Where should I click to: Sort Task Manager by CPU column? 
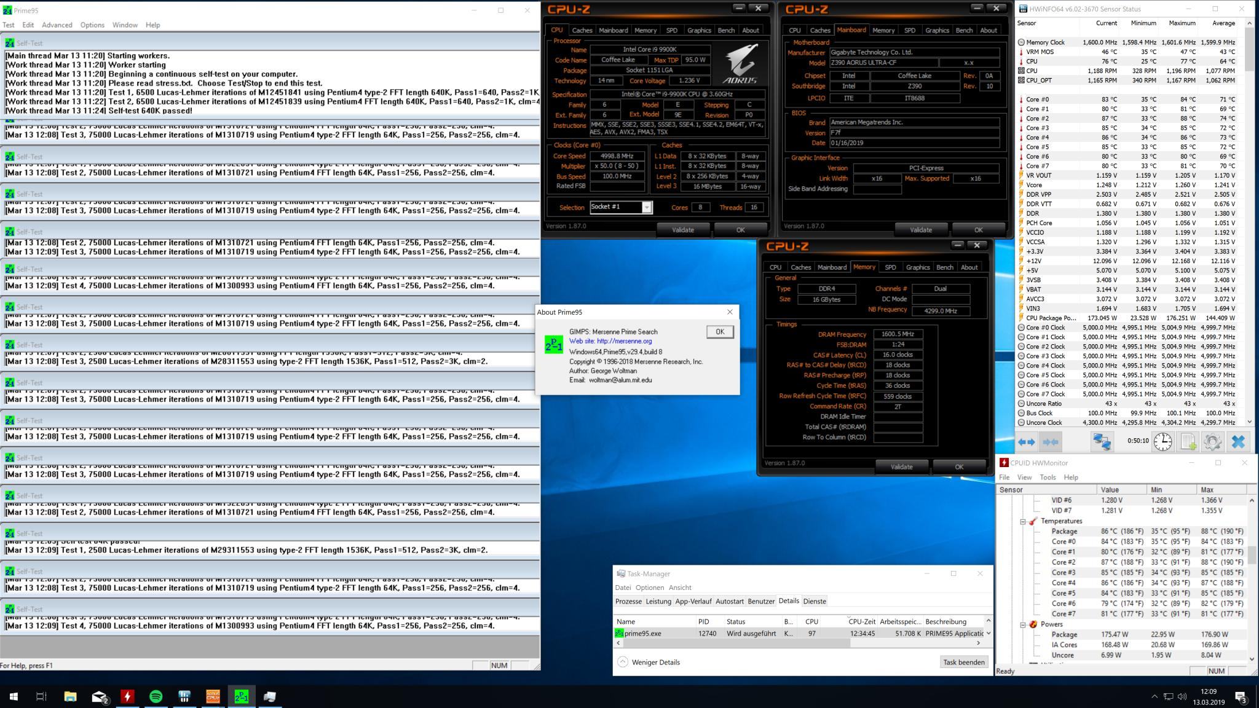(811, 621)
